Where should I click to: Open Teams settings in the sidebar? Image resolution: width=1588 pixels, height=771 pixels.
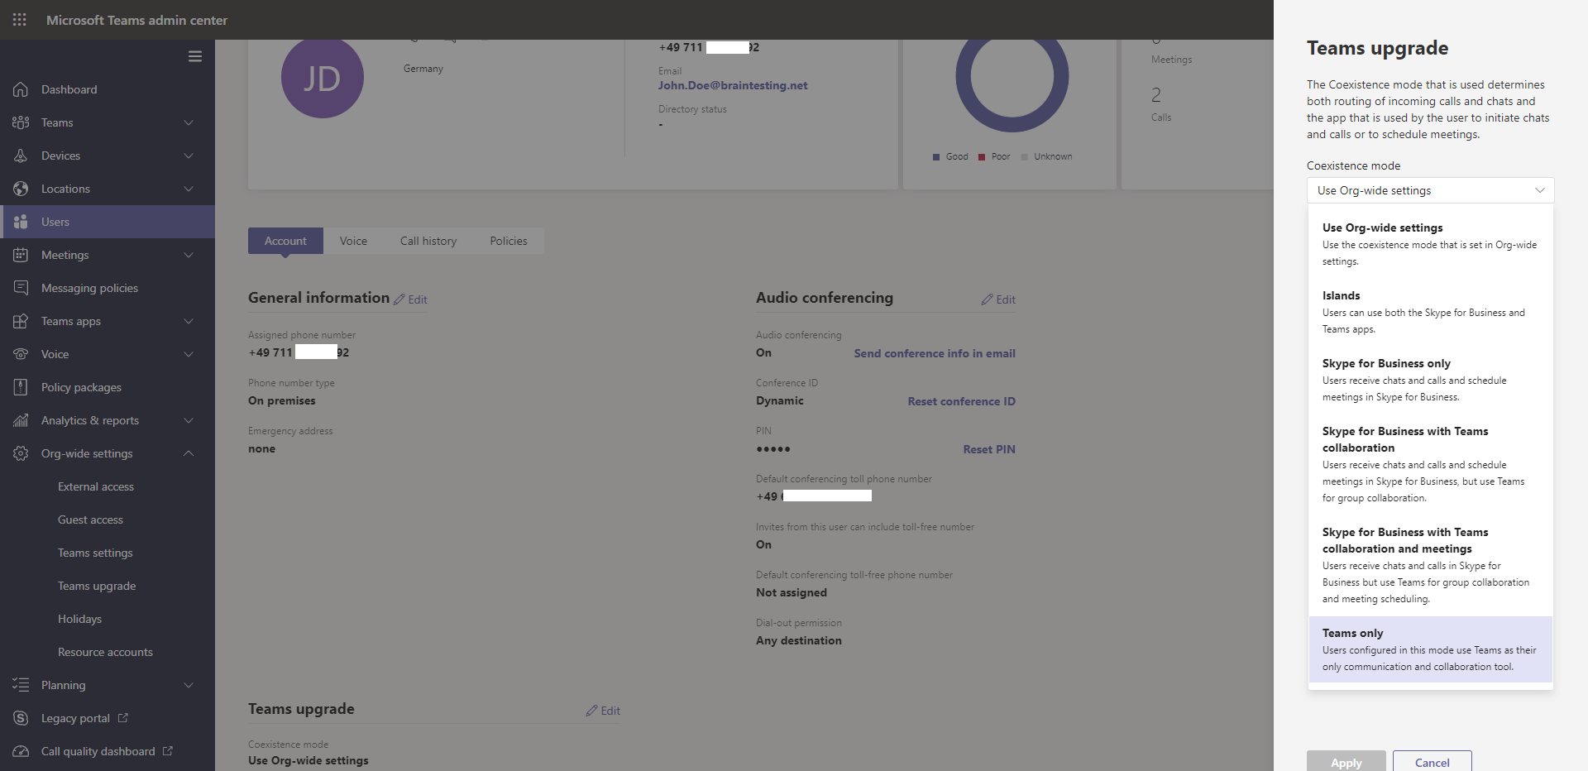pyautogui.click(x=95, y=553)
